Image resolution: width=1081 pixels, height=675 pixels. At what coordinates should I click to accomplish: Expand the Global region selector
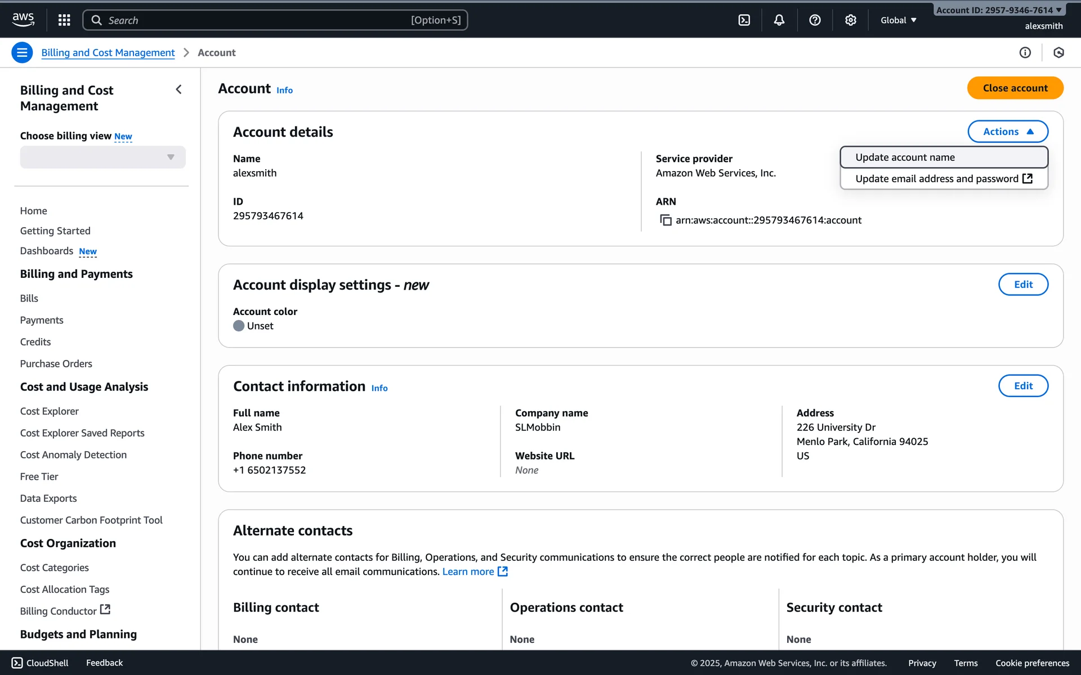point(898,20)
